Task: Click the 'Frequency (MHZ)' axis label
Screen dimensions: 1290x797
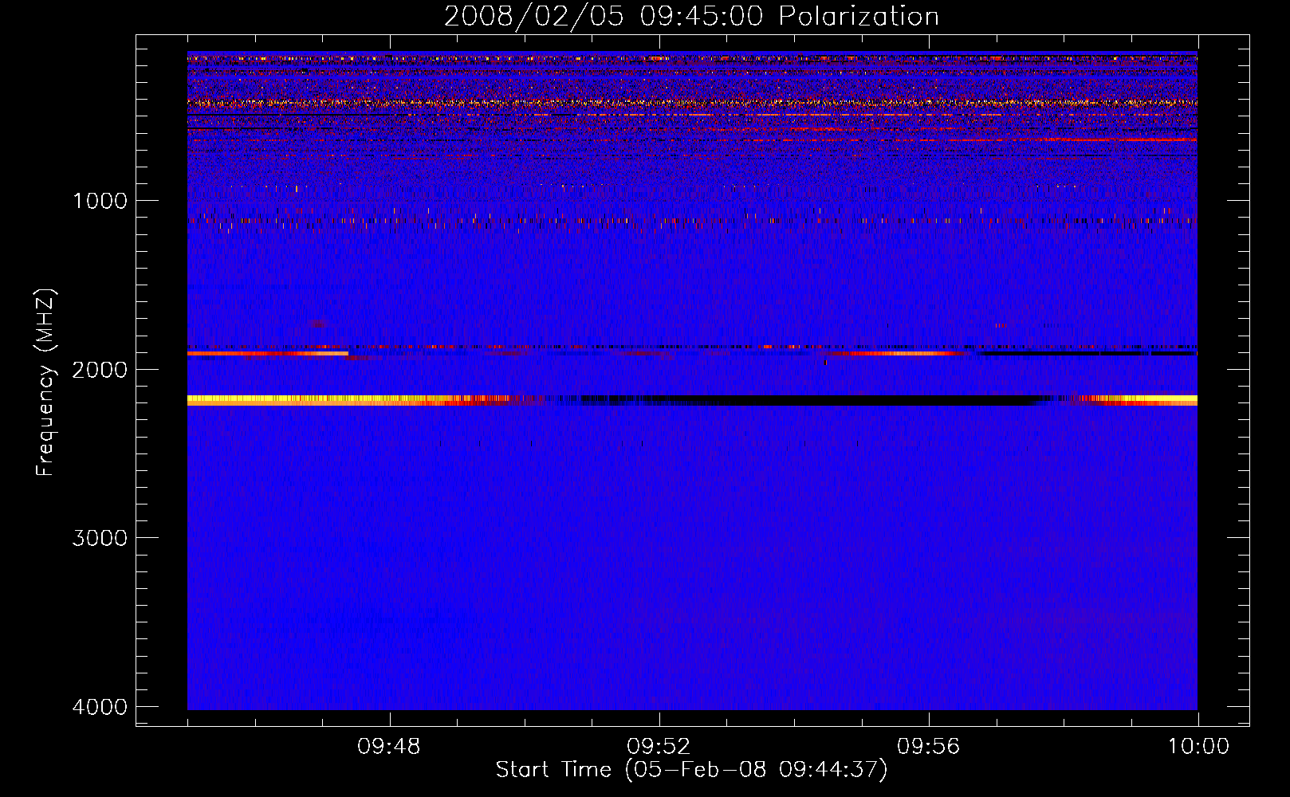Action: tap(45, 383)
